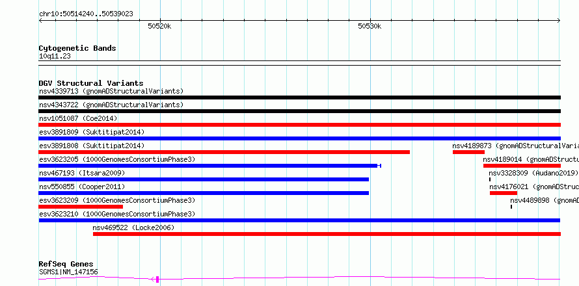Click the 50520k ruler marker

pyautogui.click(x=159, y=26)
